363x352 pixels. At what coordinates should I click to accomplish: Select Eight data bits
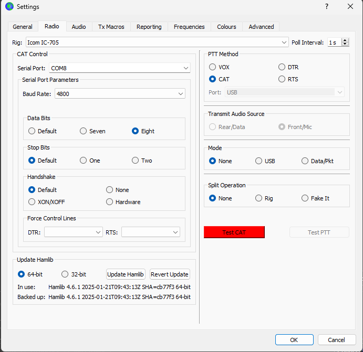[143, 131]
